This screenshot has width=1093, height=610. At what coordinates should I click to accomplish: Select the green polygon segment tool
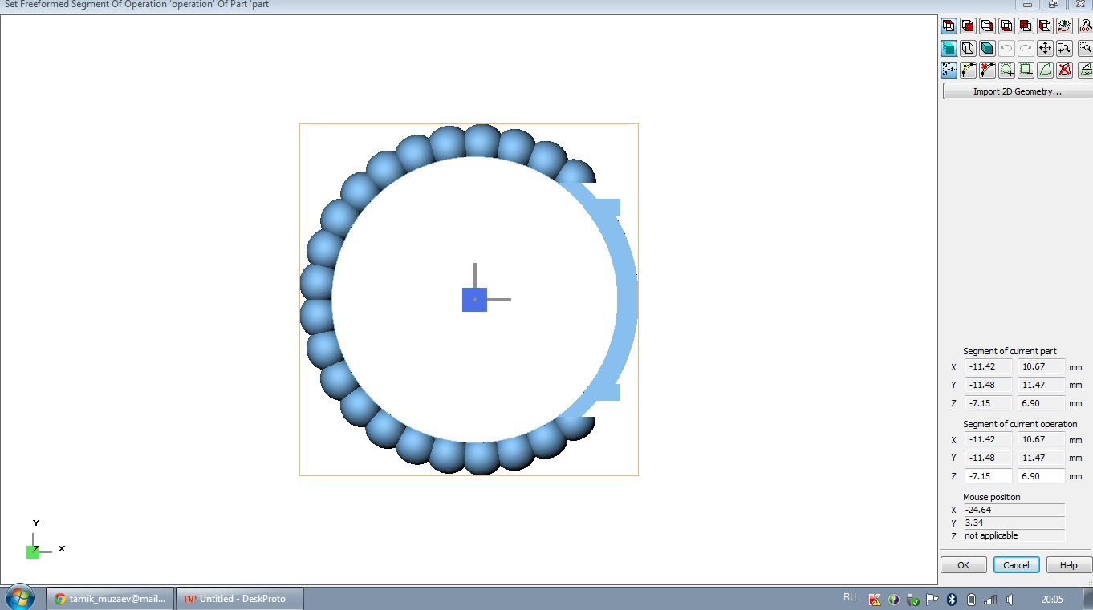[x=1045, y=70]
